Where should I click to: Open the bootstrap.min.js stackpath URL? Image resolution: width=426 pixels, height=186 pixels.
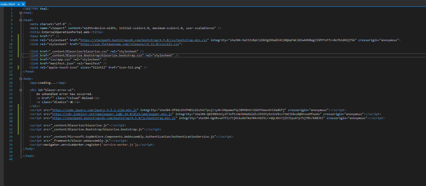pyautogui.click(x=114, y=118)
